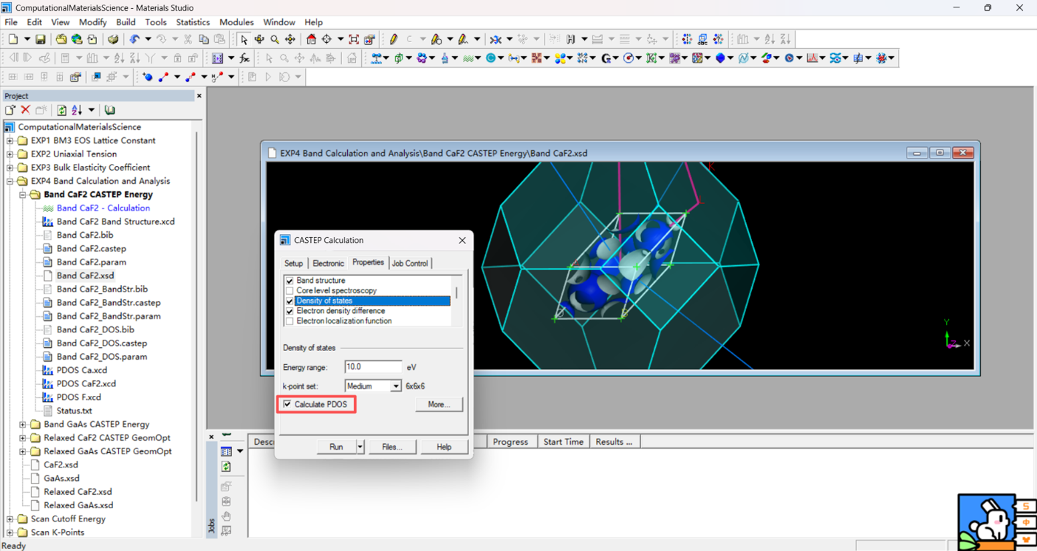The width and height of the screenshot is (1037, 551).
Task: Refresh jobs list icon in Jobs panel
Action: [226, 467]
